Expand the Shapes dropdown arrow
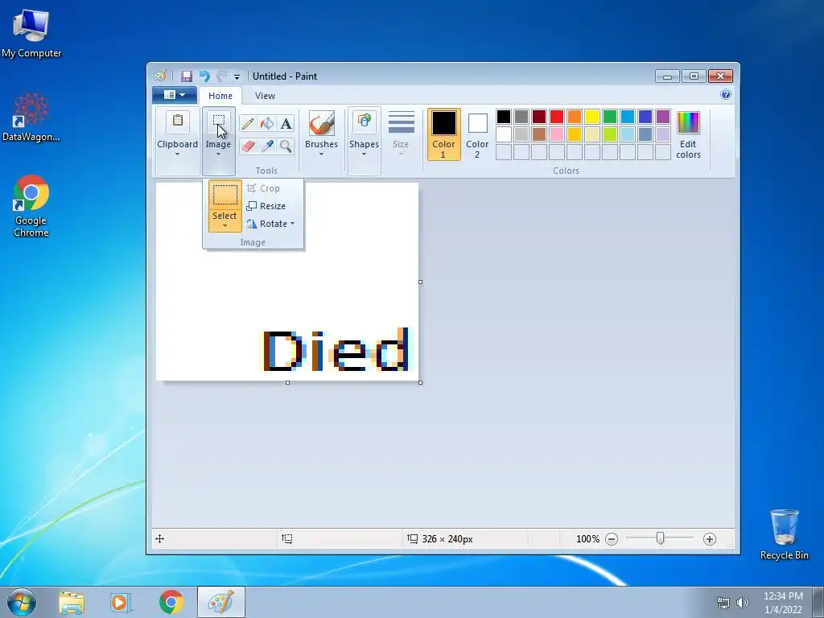 coord(364,154)
